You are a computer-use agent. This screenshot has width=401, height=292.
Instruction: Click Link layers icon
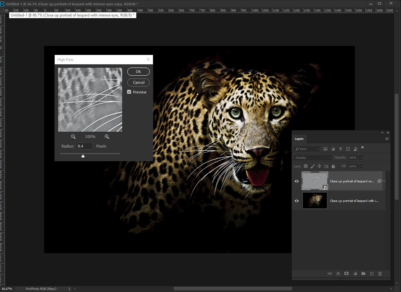tap(330, 274)
